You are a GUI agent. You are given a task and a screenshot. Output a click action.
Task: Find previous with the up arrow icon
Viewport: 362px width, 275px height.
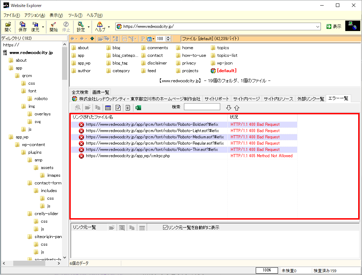pyautogui.click(x=237, y=108)
